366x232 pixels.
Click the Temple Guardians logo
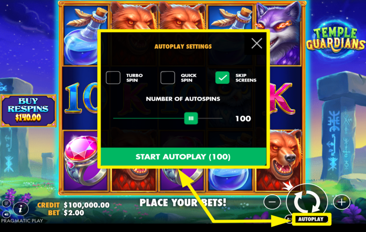335,39
